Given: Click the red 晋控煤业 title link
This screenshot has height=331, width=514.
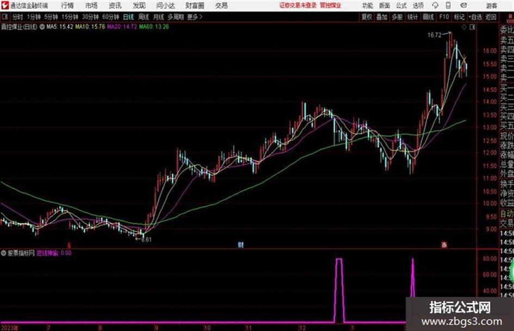Looking at the screenshot, I should (x=331, y=5).
